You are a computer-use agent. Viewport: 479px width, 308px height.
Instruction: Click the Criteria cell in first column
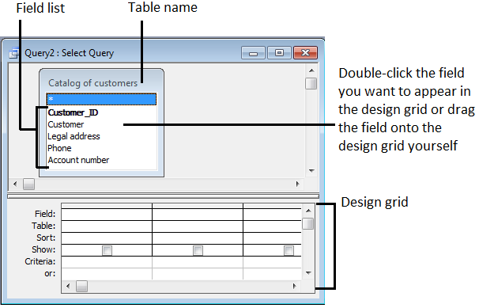107,262
